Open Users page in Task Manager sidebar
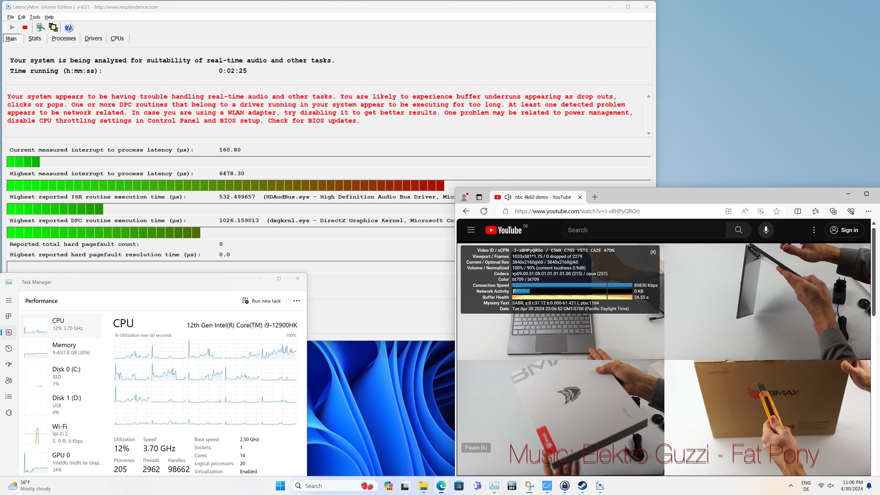 coord(9,380)
